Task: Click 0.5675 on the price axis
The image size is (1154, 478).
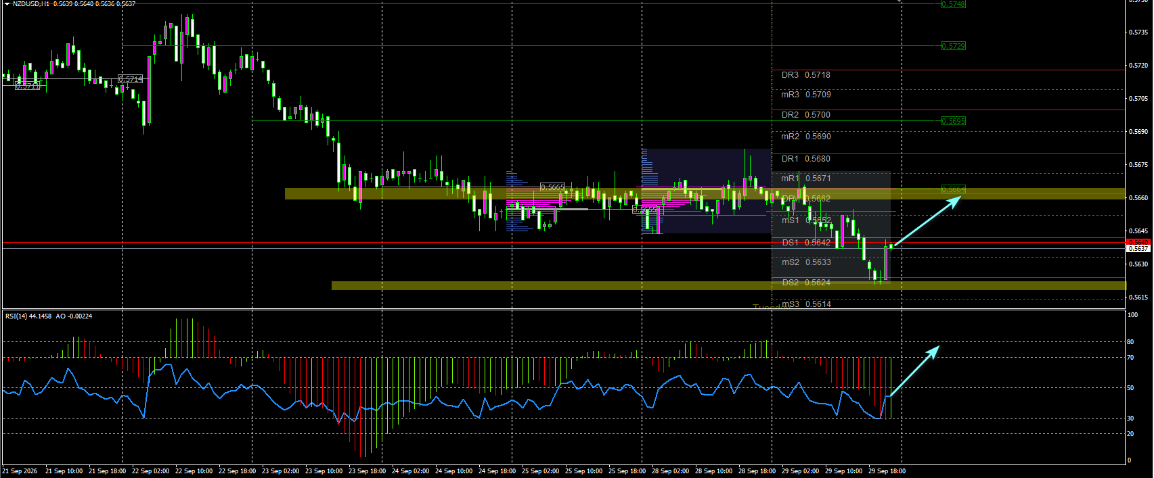Action: click(1138, 165)
